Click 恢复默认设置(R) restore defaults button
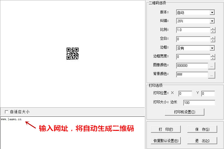 point(166,141)
